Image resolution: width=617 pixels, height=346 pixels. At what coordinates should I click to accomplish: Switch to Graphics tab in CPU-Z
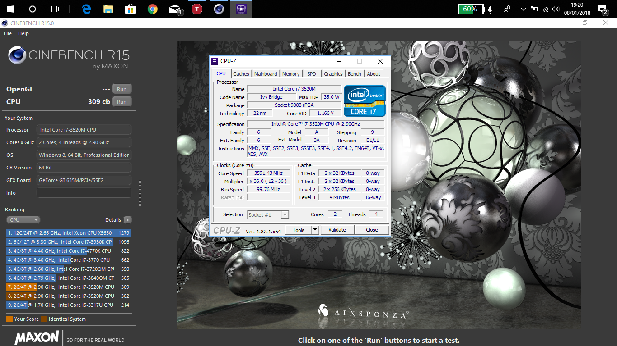point(333,74)
